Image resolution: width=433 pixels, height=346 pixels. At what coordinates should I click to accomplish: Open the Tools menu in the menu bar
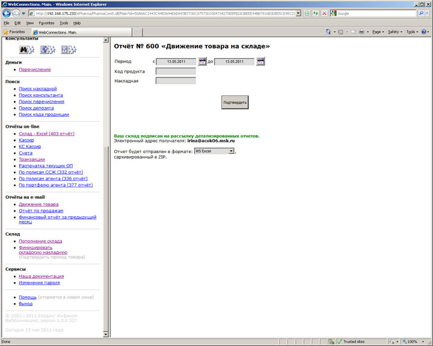pos(64,23)
